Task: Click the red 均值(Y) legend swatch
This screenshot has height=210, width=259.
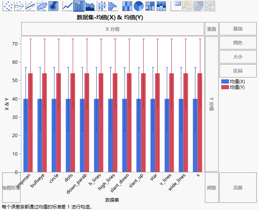Action: (225, 87)
